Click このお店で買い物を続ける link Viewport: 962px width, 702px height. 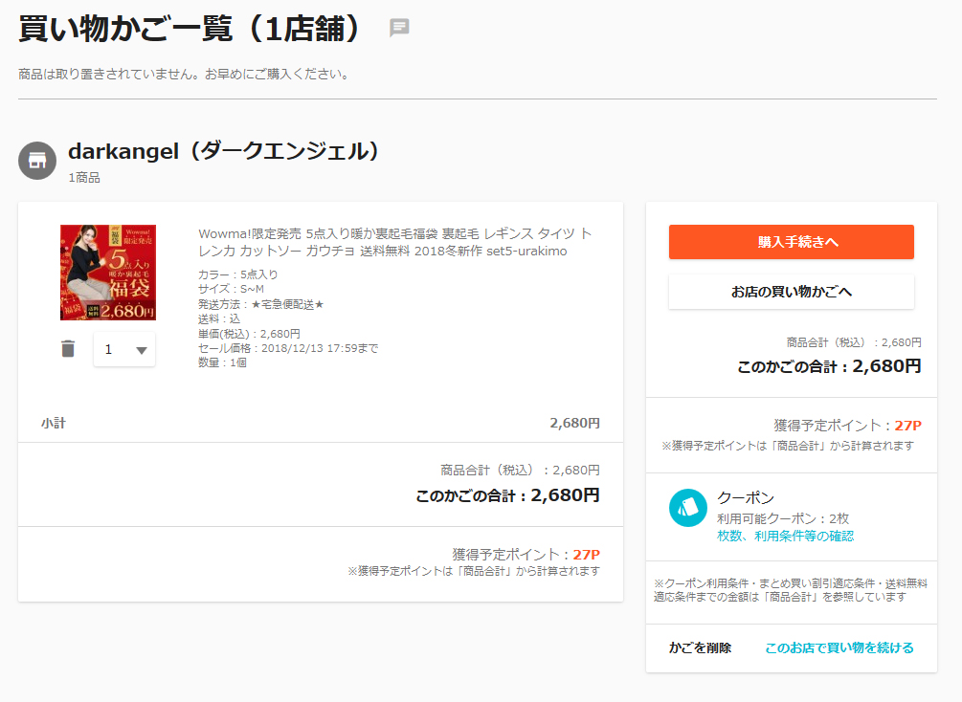coord(839,648)
